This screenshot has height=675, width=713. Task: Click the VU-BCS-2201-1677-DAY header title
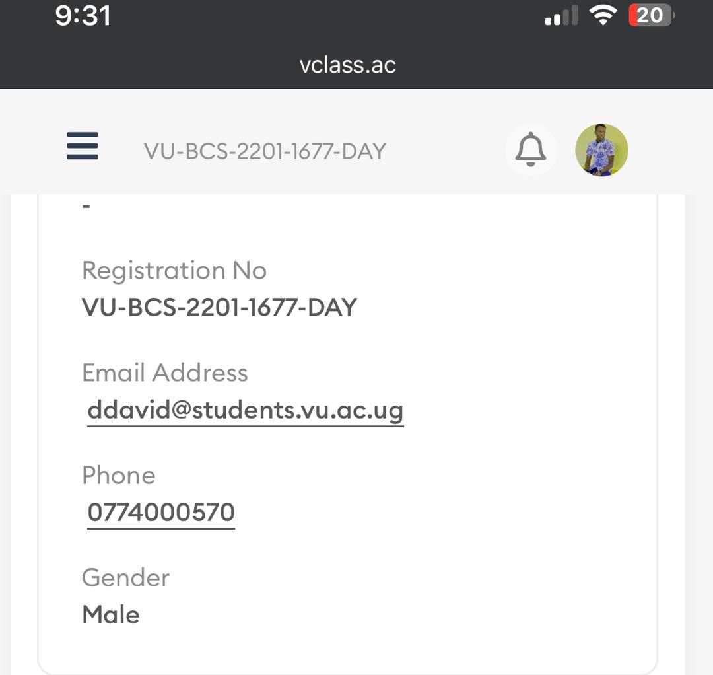265,151
